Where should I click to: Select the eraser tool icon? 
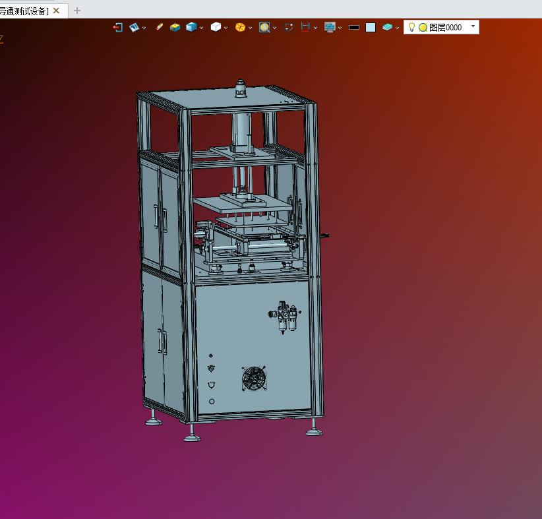tap(159, 26)
